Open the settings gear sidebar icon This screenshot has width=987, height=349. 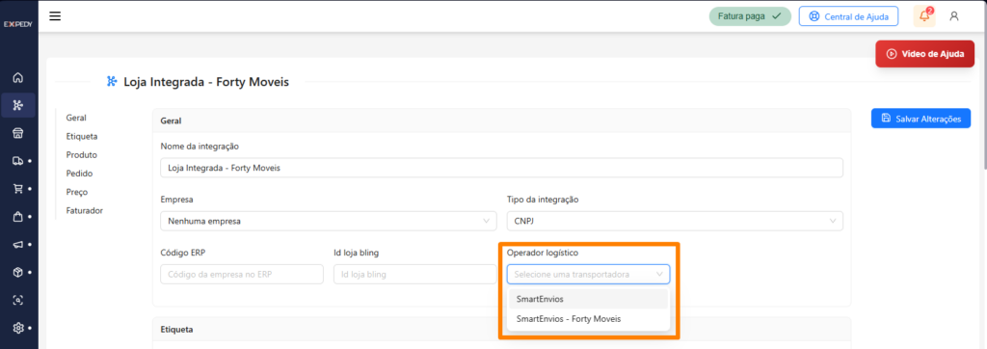[x=18, y=328]
